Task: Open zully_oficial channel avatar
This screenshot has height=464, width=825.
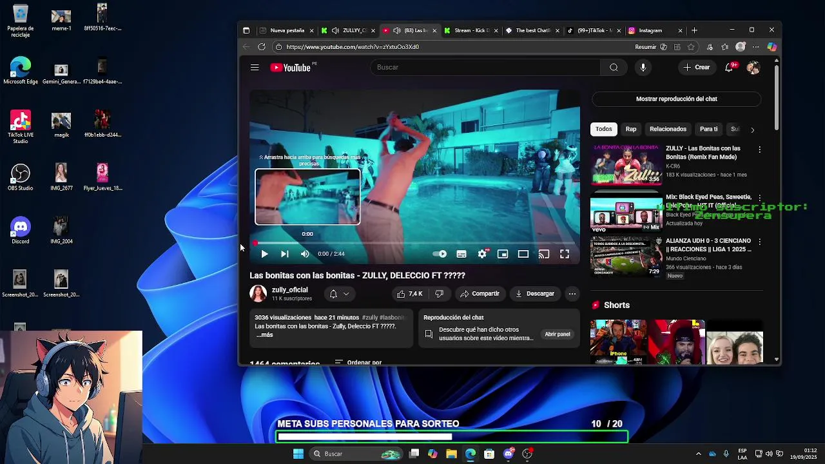Action: (258, 294)
